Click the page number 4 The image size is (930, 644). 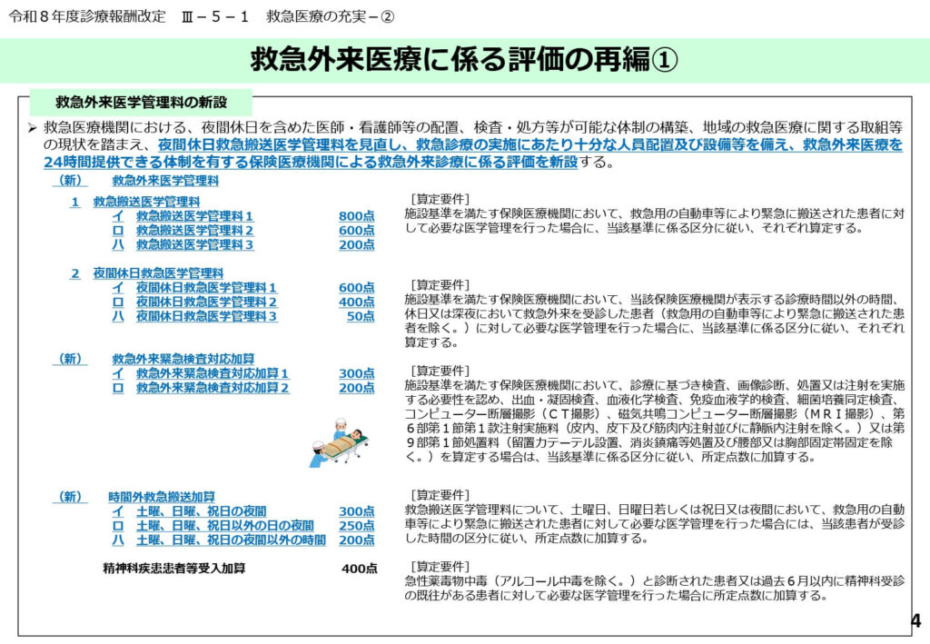pyautogui.click(x=915, y=621)
